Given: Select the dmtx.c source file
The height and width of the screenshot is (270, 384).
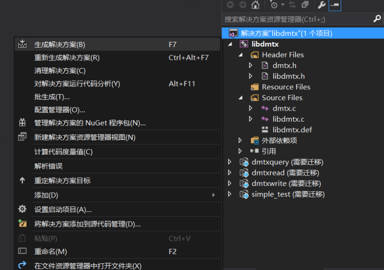Looking at the screenshot, I should 284,108.
